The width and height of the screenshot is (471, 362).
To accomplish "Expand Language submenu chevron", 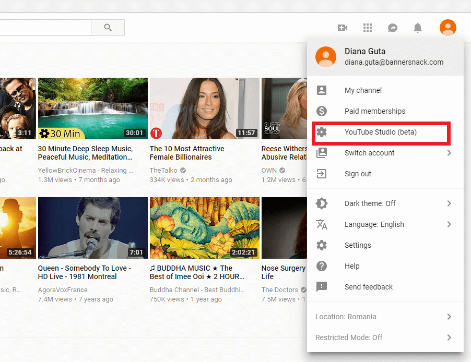I will coord(449,224).
